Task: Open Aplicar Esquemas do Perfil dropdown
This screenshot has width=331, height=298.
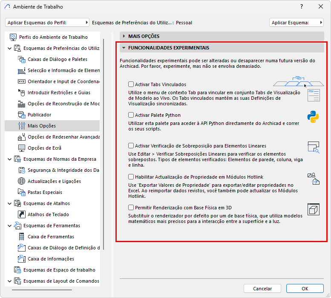Action: (x=47, y=23)
